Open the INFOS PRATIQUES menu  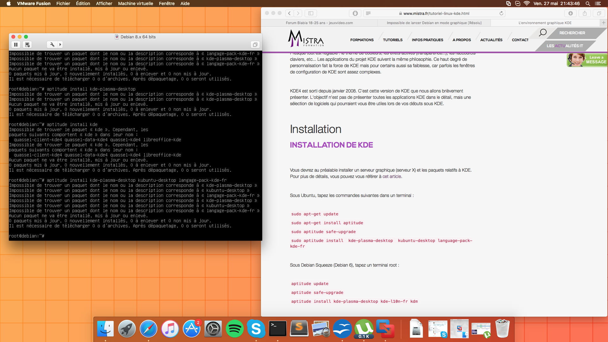click(427, 40)
